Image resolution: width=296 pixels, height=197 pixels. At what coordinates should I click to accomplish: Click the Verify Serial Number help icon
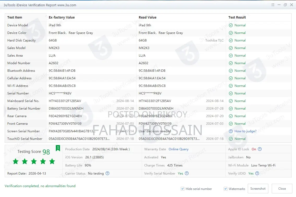point(187,173)
